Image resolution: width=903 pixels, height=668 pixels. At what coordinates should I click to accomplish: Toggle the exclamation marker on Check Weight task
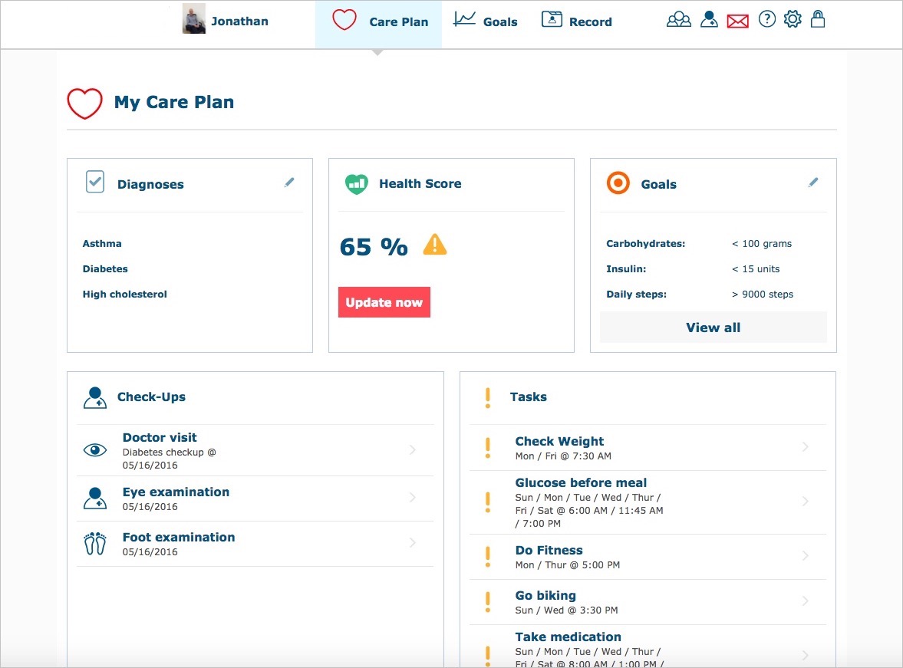487,447
